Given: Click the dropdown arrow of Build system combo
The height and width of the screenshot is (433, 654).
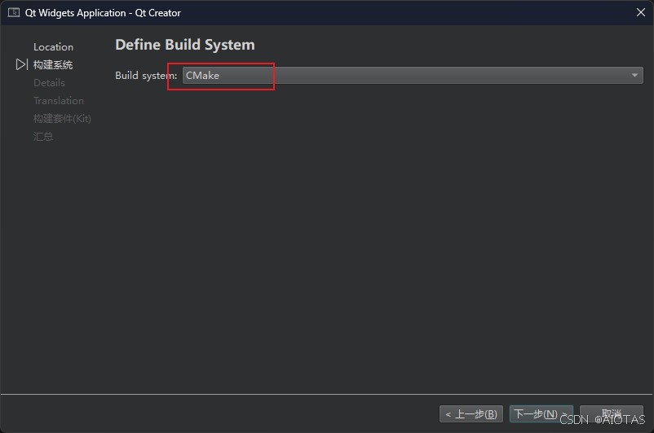Looking at the screenshot, I should [x=634, y=76].
